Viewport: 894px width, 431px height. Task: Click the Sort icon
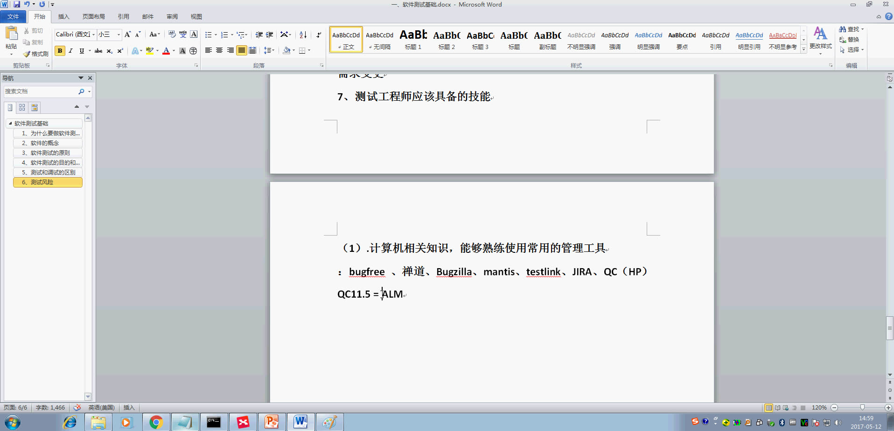[x=303, y=35]
